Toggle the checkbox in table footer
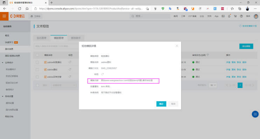 click(37, 85)
